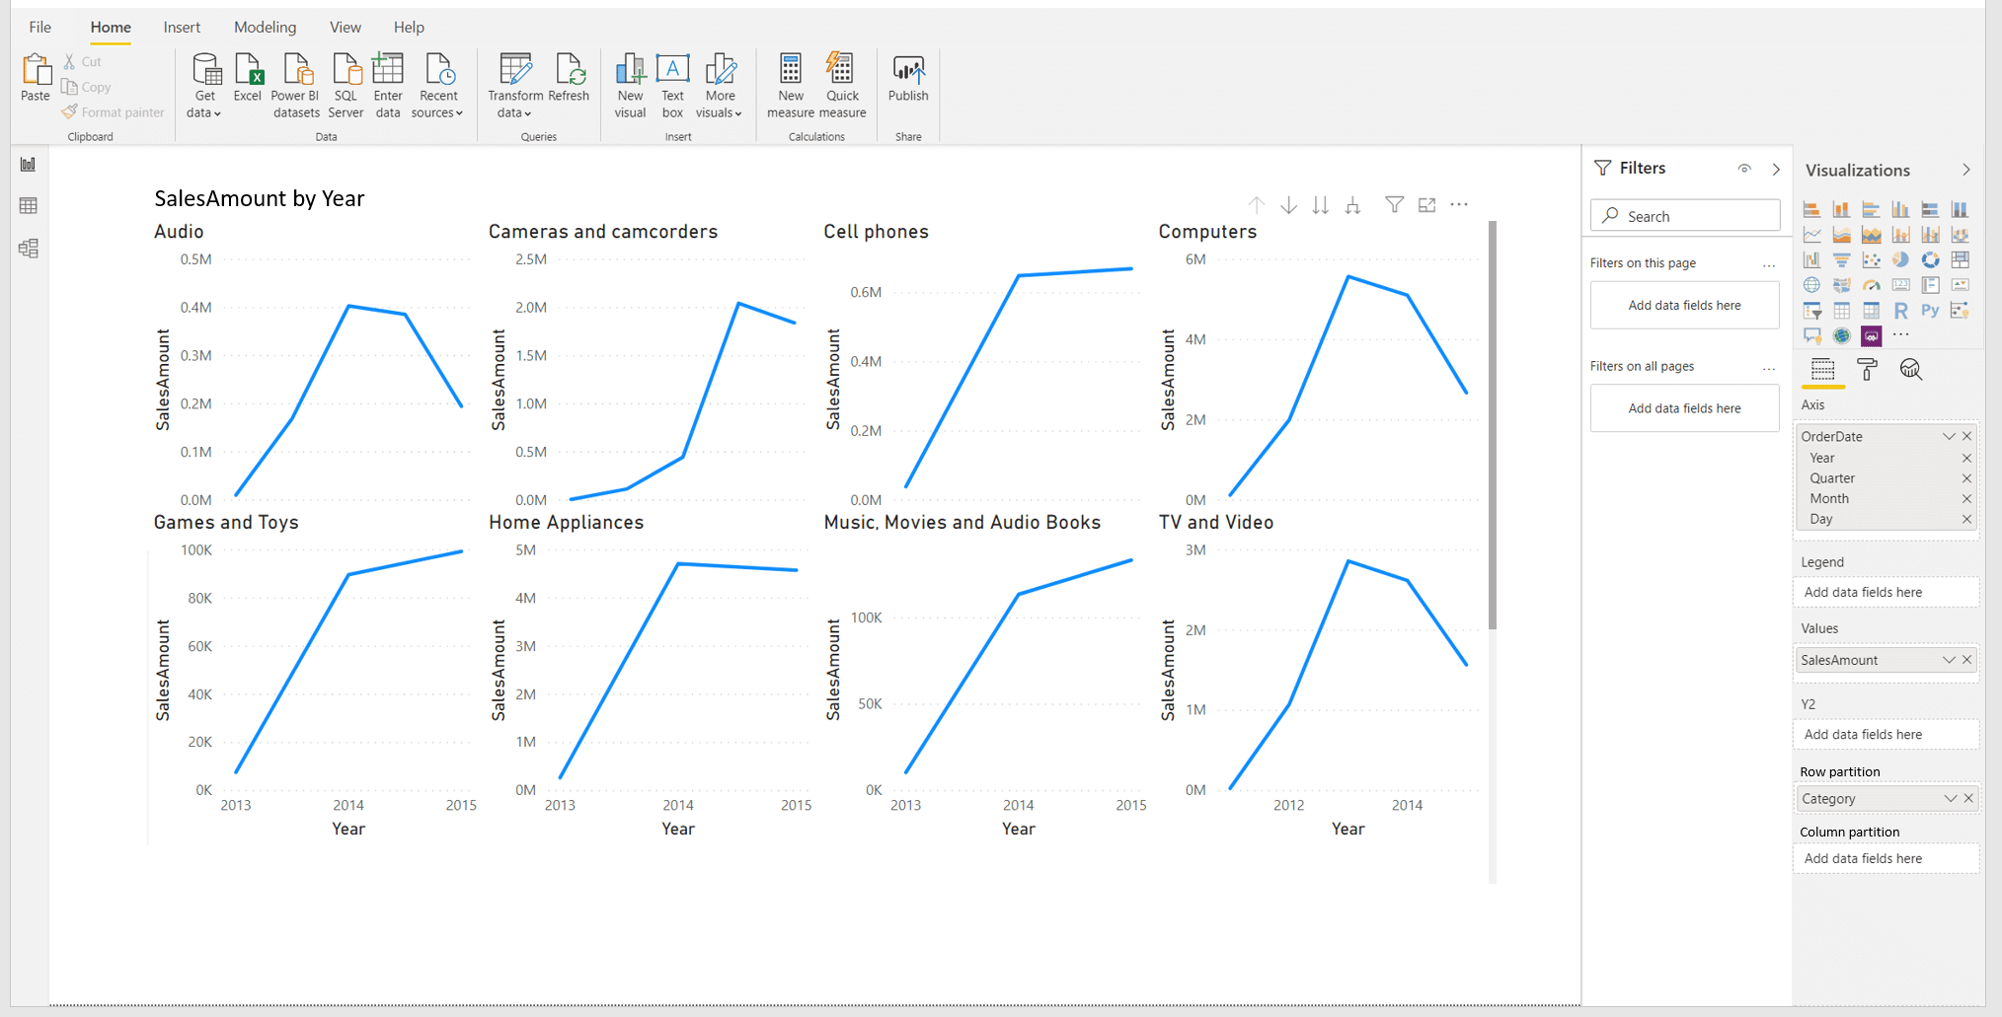This screenshot has width=2002, height=1017.
Task: Select the donut chart visualization icon
Action: (x=1930, y=260)
